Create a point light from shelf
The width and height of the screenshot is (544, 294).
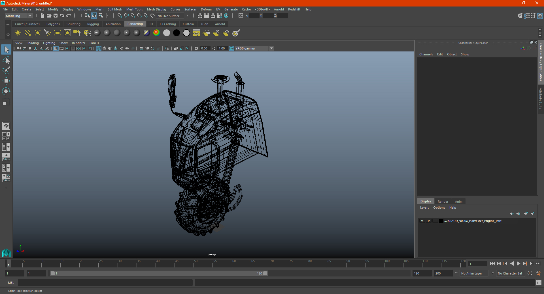point(38,33)
